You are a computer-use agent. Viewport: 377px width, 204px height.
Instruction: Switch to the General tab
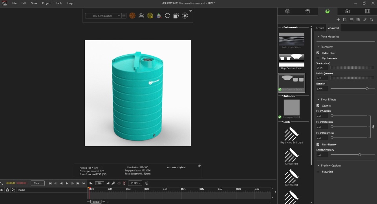320,28
